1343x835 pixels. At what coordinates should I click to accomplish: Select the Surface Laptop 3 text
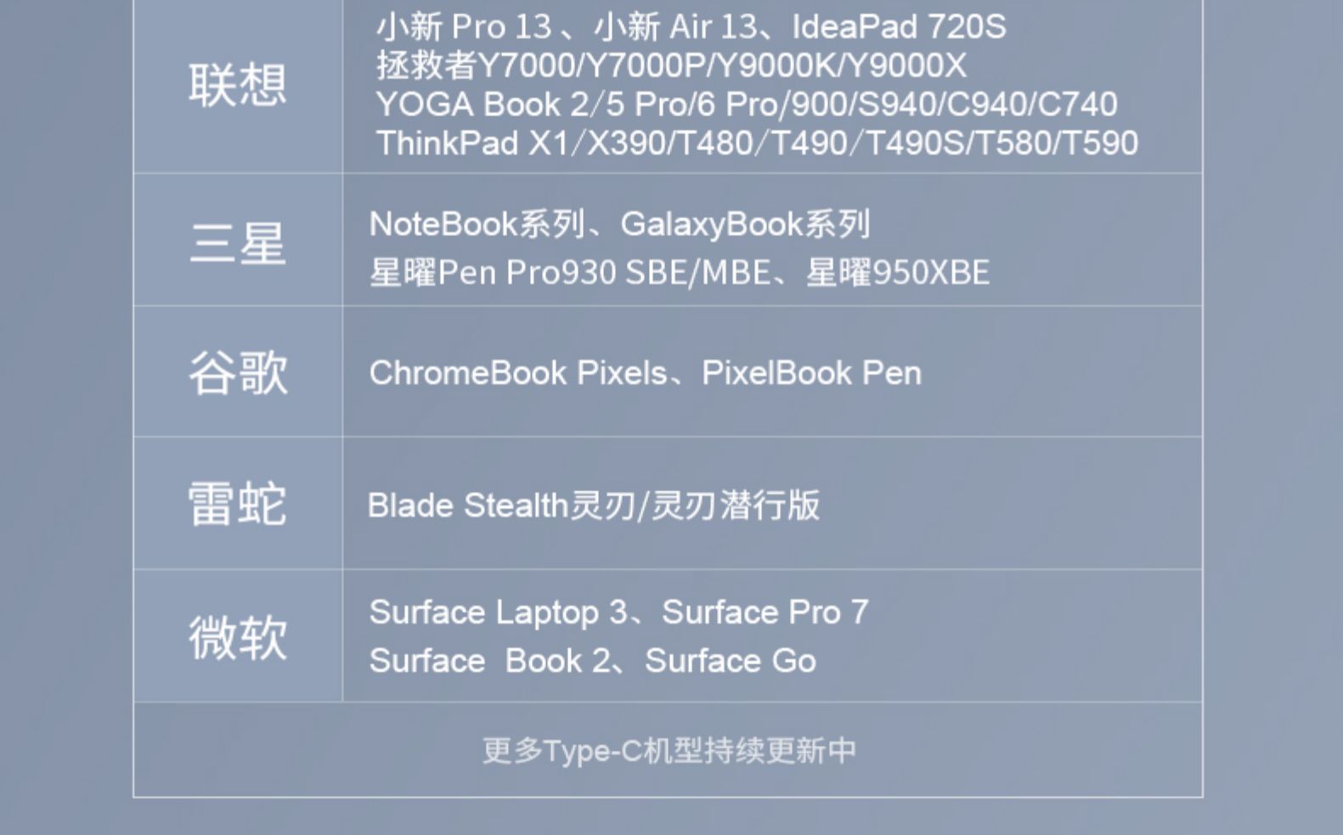pos(498,612)
